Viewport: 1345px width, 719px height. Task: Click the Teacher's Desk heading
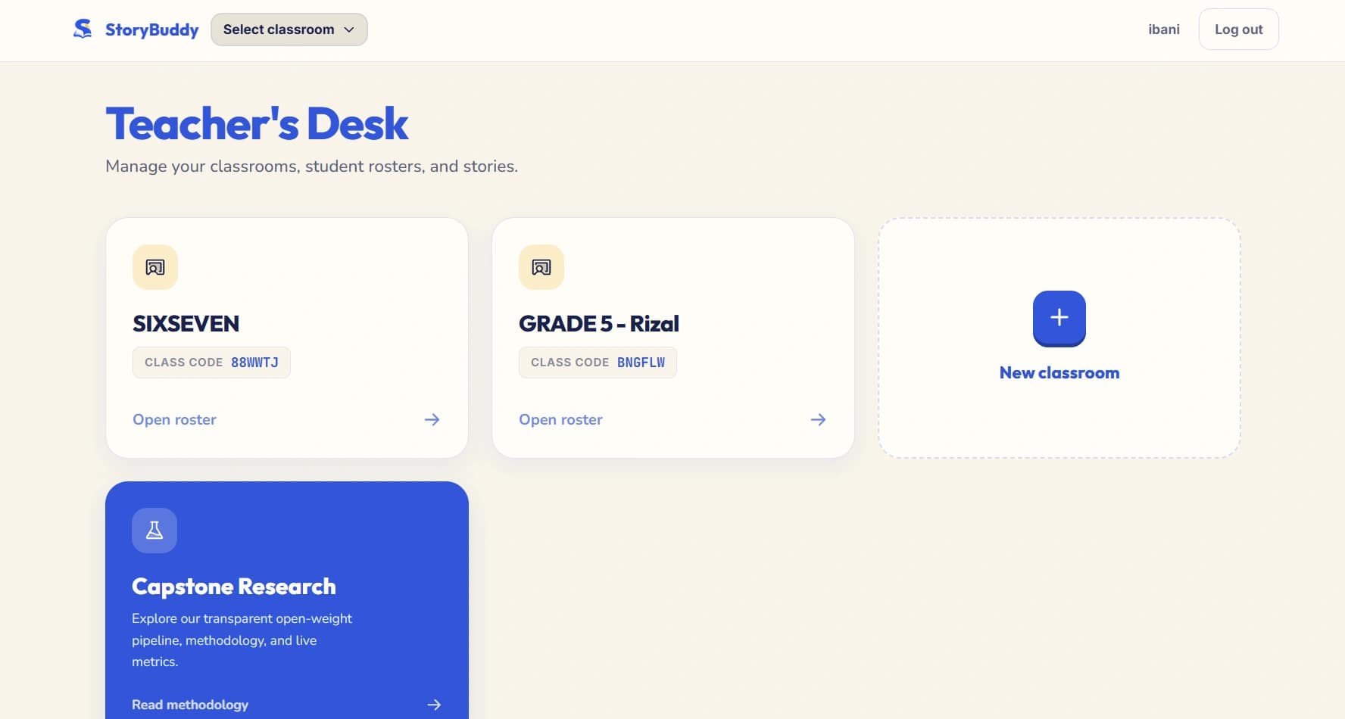click(257, 124)
